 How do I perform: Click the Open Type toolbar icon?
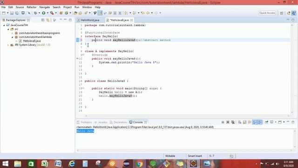[75, 13]
